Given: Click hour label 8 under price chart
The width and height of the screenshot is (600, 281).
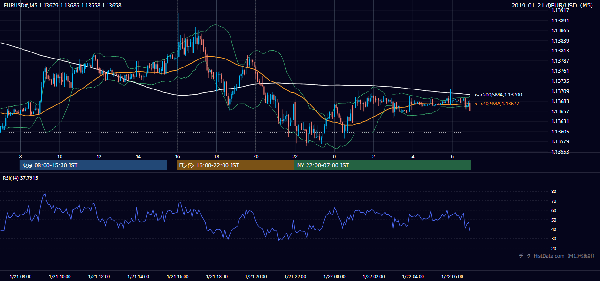Looking at the screenshot, I should (20, 156).
